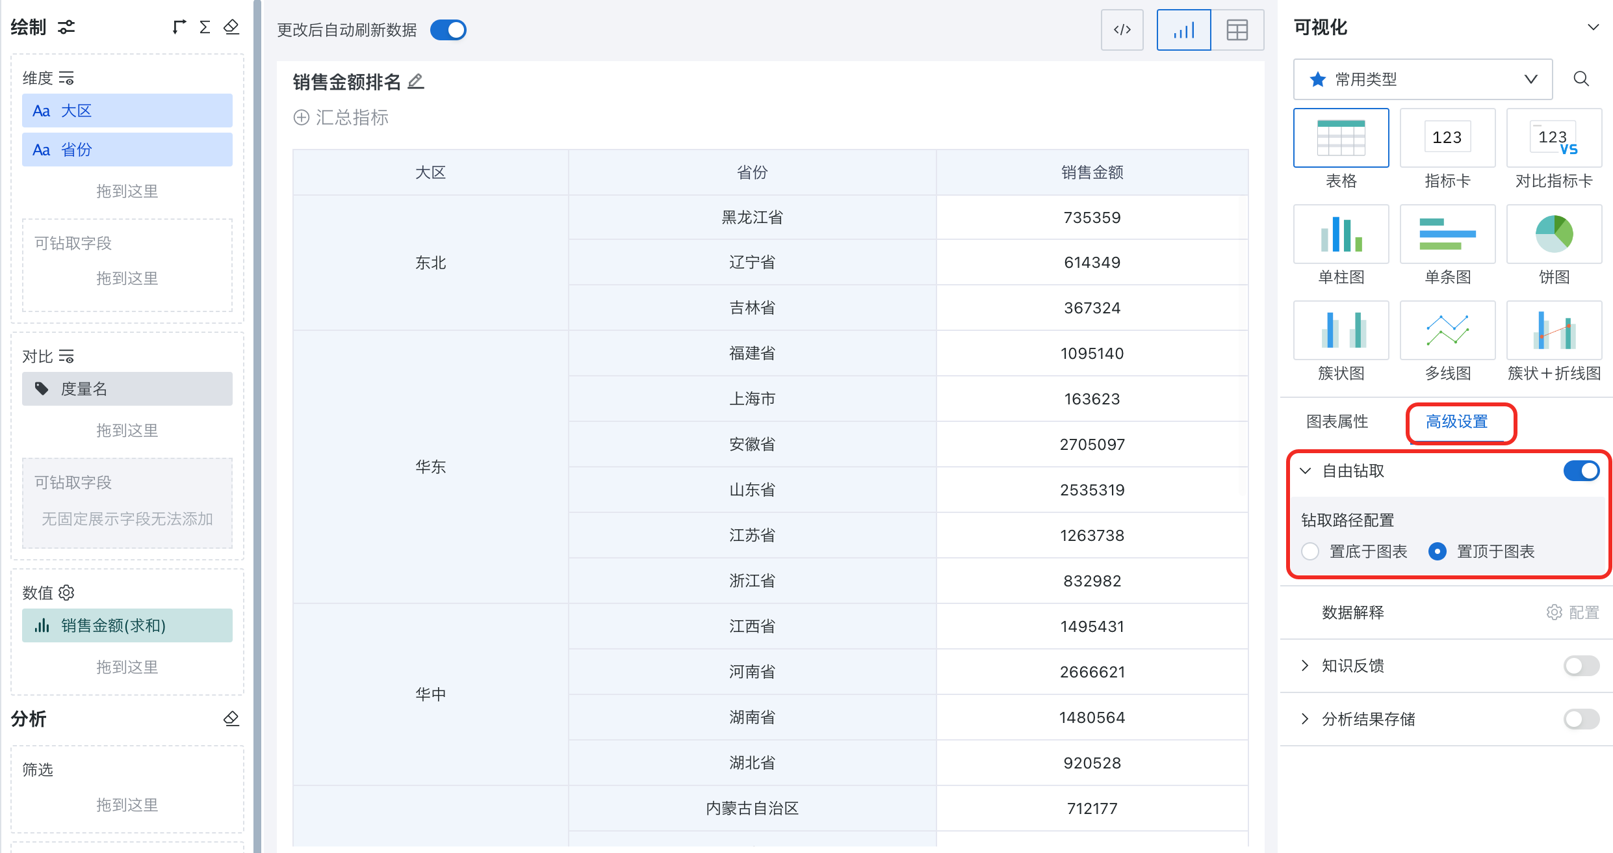Disable the 自由钻取 toggle

tap(1581, 471)
